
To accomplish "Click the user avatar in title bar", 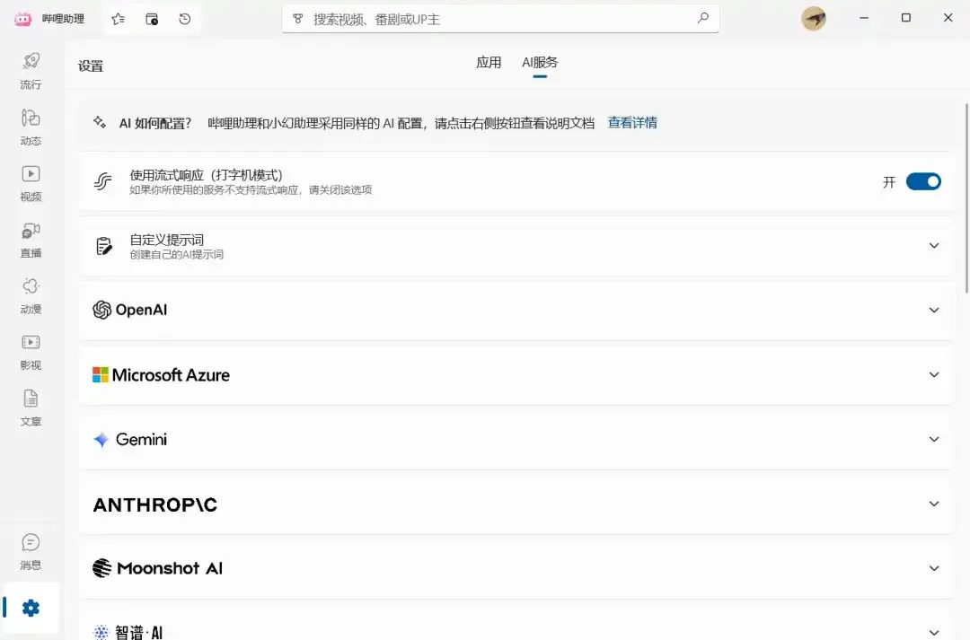I will (x=814, y=19).
